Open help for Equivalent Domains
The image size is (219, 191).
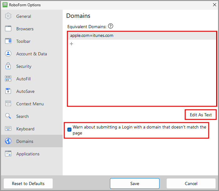coord(111,26)
